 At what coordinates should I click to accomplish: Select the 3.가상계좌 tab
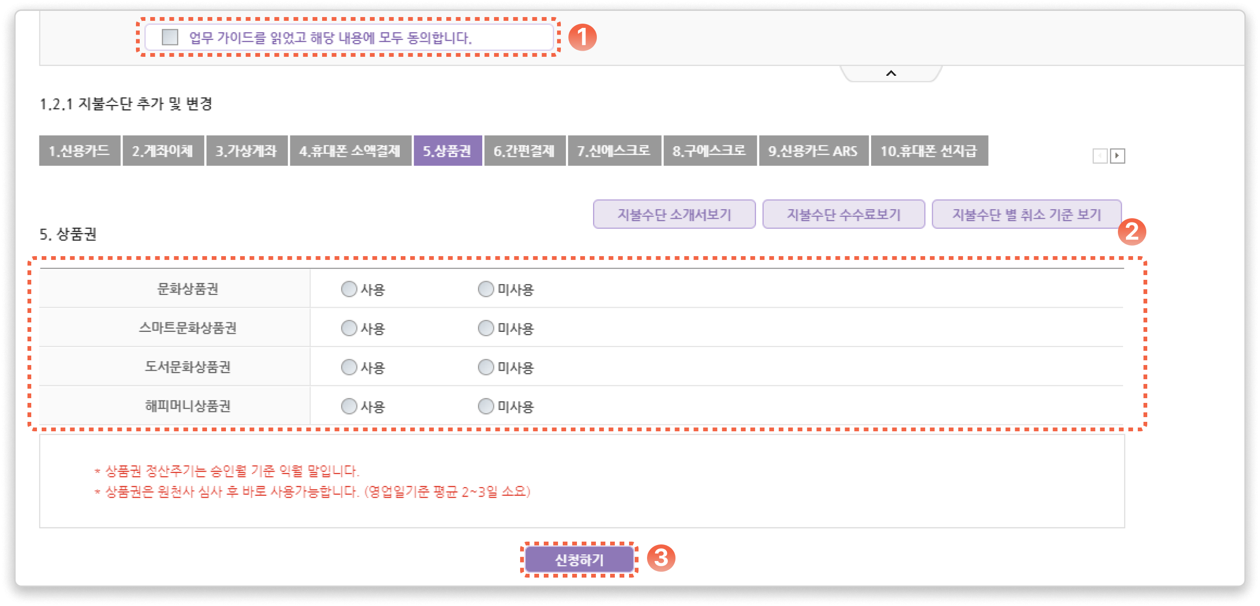click(246, 151)
